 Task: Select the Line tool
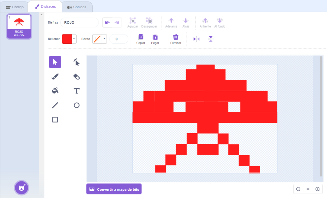click(x=55, y=105)
